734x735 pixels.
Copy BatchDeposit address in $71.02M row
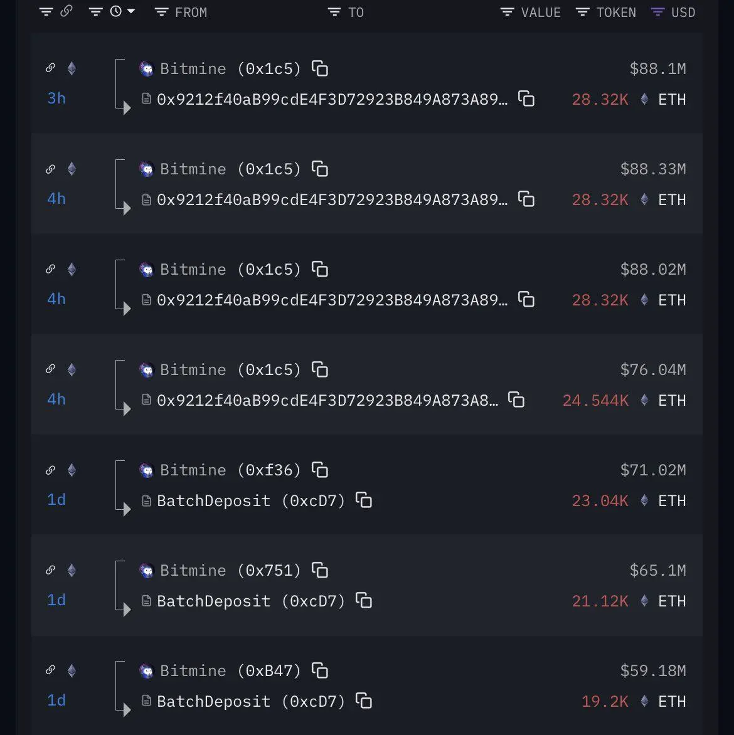tap(364, 500)
